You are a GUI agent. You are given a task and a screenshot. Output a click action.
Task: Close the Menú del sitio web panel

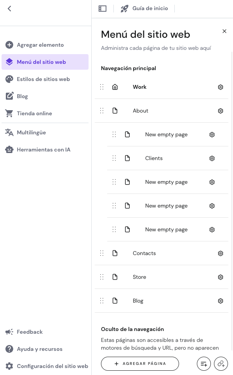point(224,31)
